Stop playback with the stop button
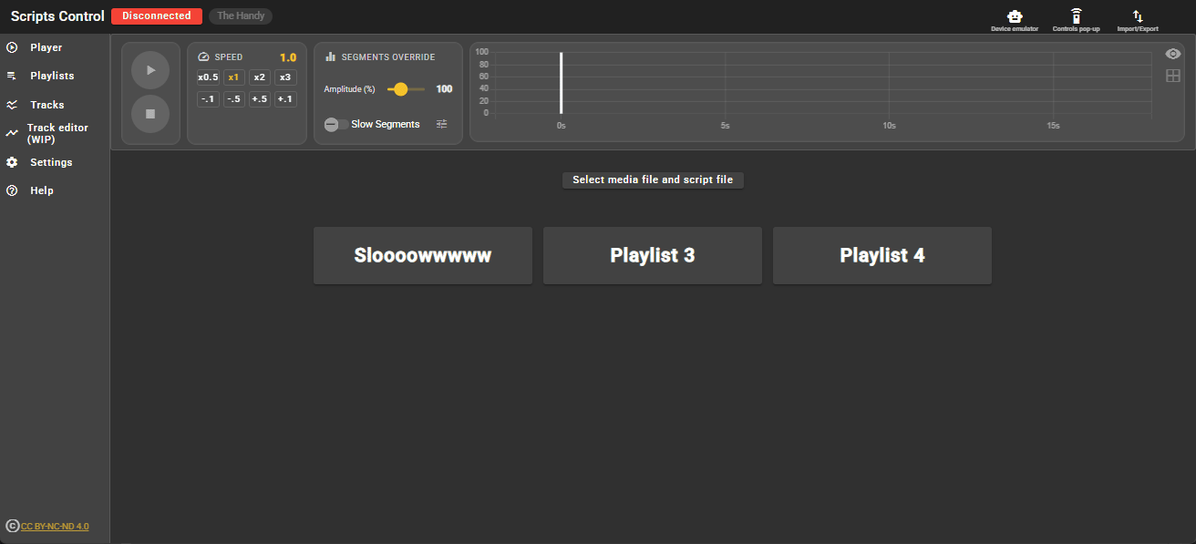 150,114
